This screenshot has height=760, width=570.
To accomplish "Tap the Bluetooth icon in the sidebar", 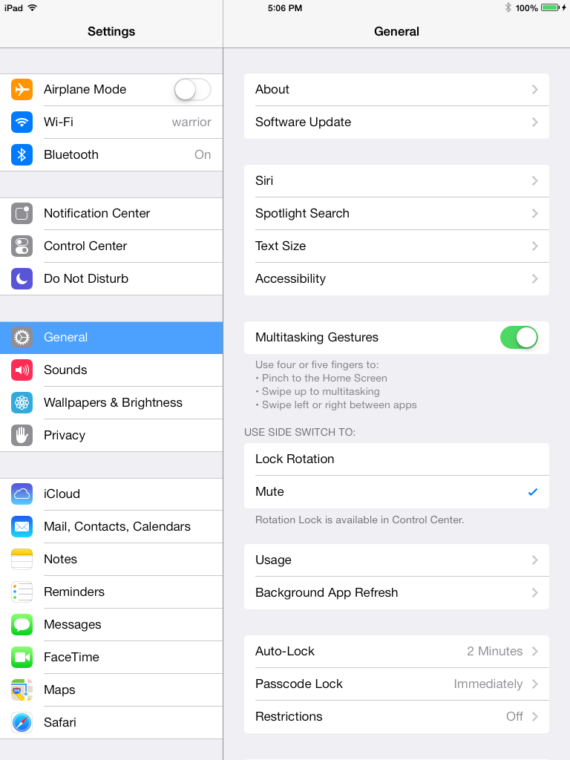I will point(22,154).
